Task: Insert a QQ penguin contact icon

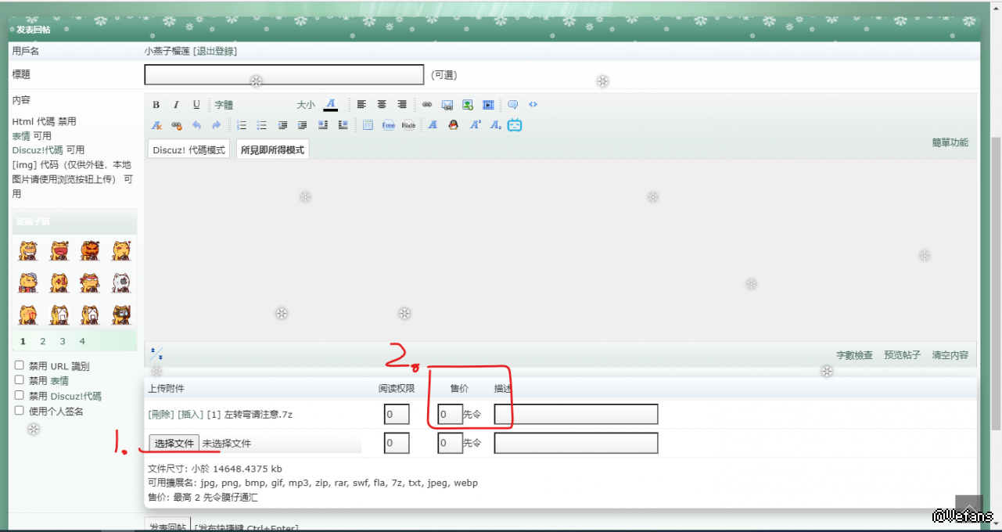Action: [453, 125]
